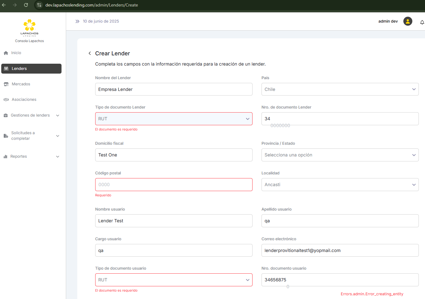425x299 pixels.
Task: Collapse sidebar with double chevron icon
Action: [77, 21]
